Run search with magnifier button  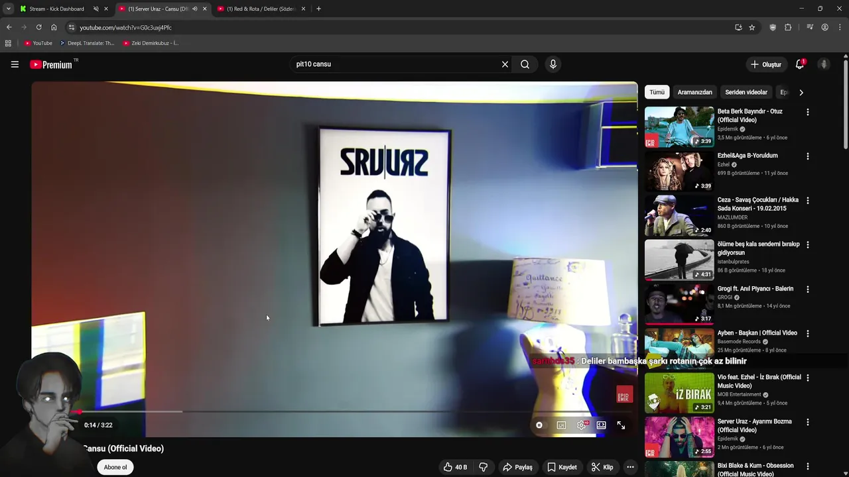[525, 64]
